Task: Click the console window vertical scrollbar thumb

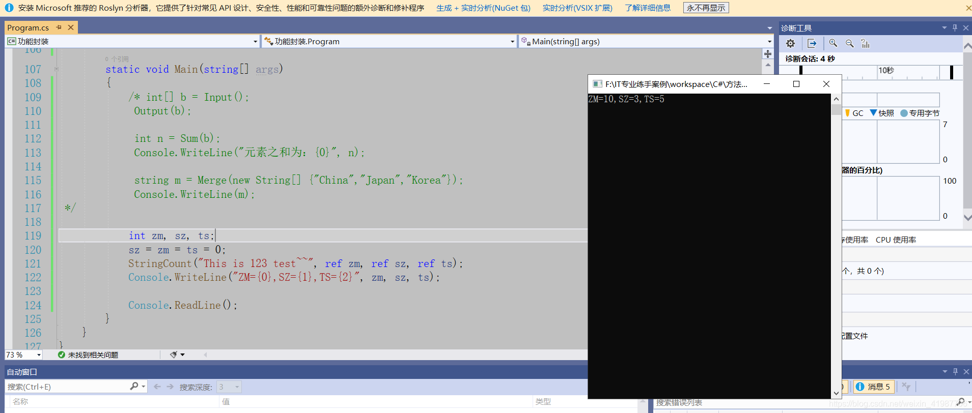Action: pyautogui.click(x=836, y=110)
